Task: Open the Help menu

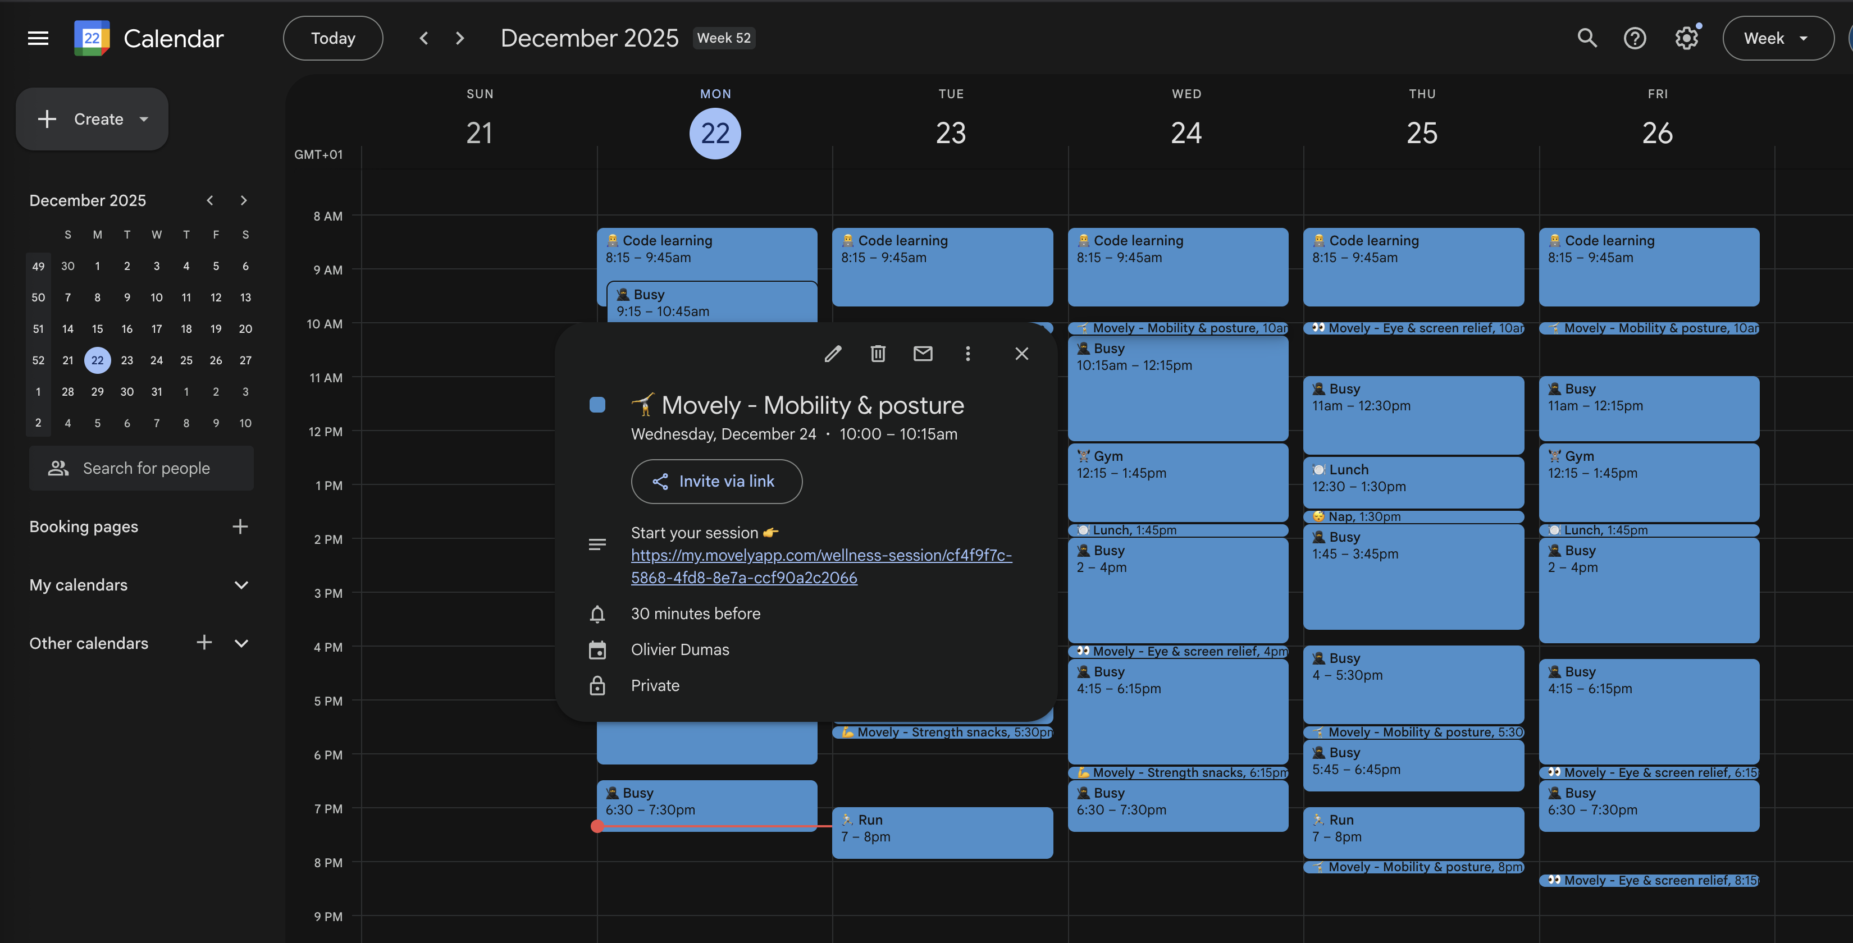Action: point(1635,38)
